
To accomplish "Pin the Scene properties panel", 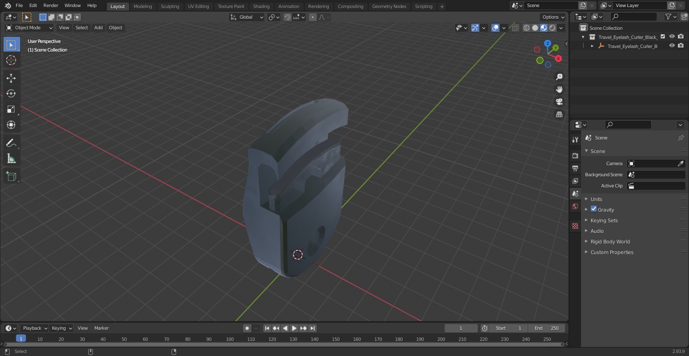I will (x=680, y=138).
